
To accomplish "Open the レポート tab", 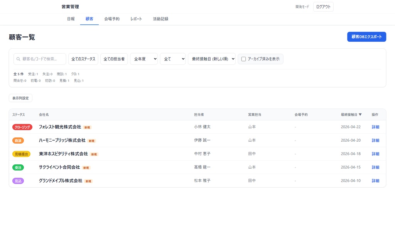I will 136,19.
